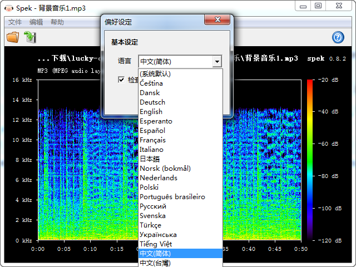Open the 编辑 menu

[x=36, y=22]
